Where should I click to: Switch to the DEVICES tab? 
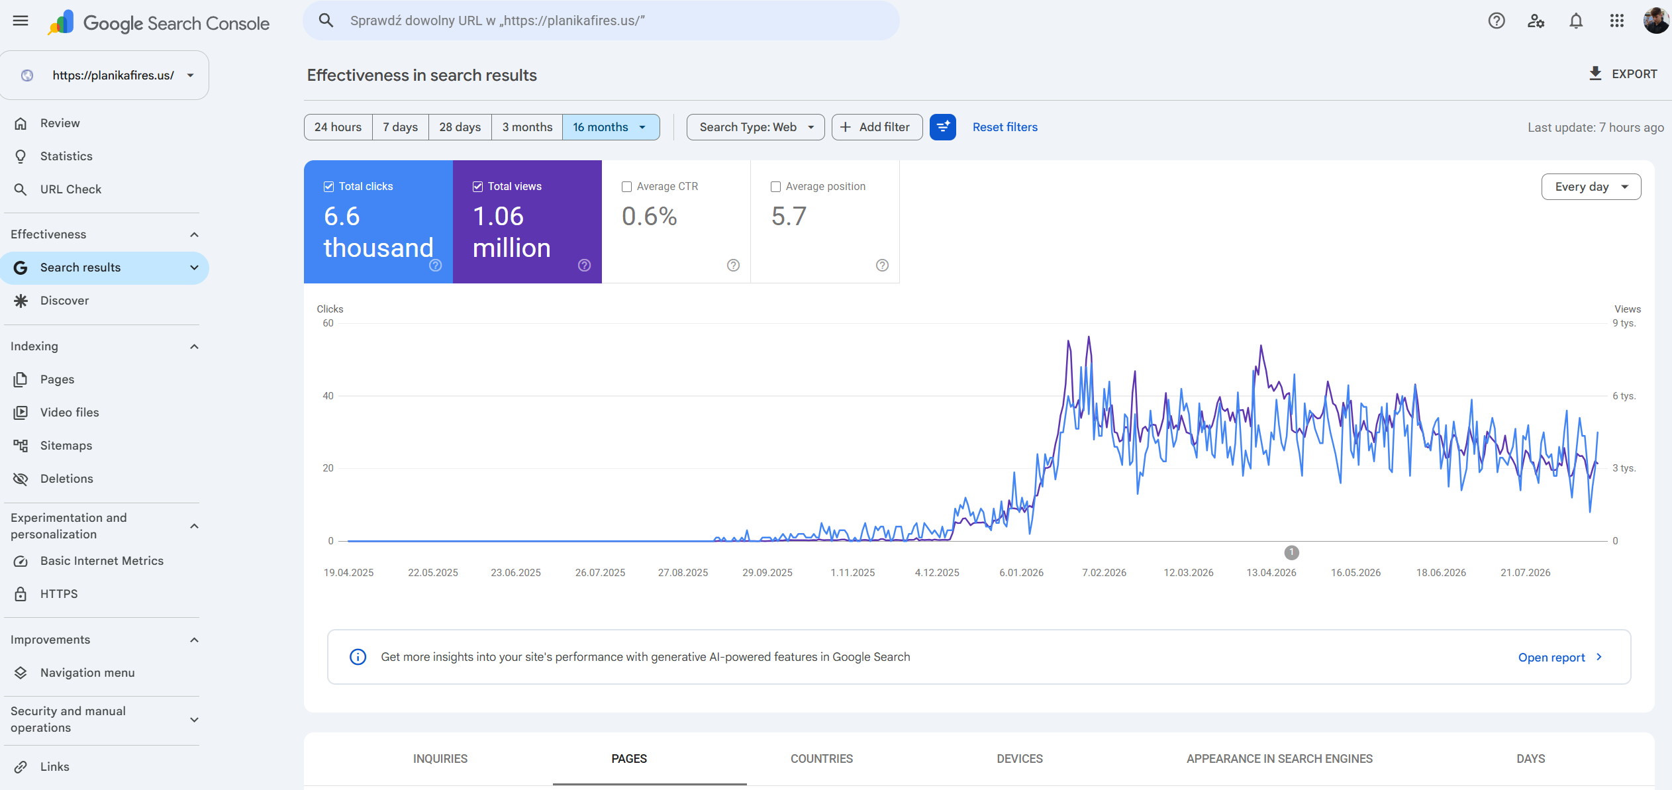pyautogui.click(x=1020, y=759)
